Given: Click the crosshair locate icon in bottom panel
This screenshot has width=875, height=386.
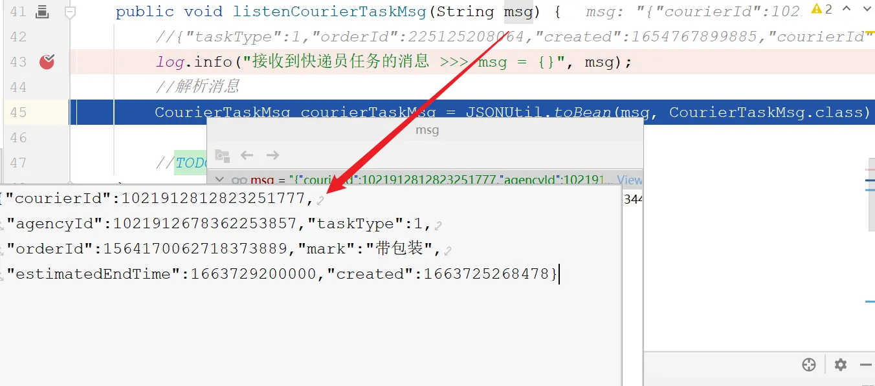Looking at the screenshot, I should (x=809, y=365).
